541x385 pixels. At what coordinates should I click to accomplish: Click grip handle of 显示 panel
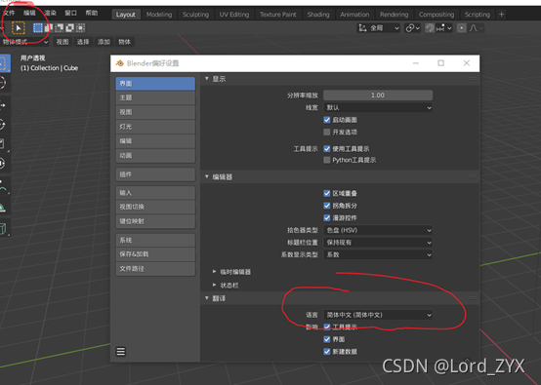472,79
